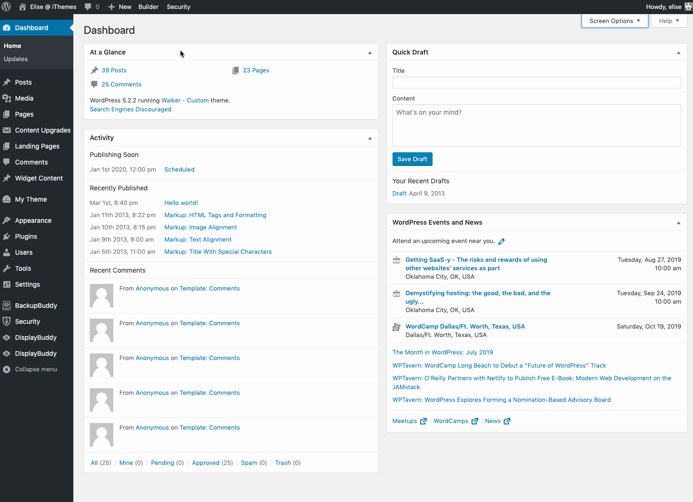
Task: Click the My Theme icon in the sidebar
Action: pyautogui.click(x=7, y=199)
